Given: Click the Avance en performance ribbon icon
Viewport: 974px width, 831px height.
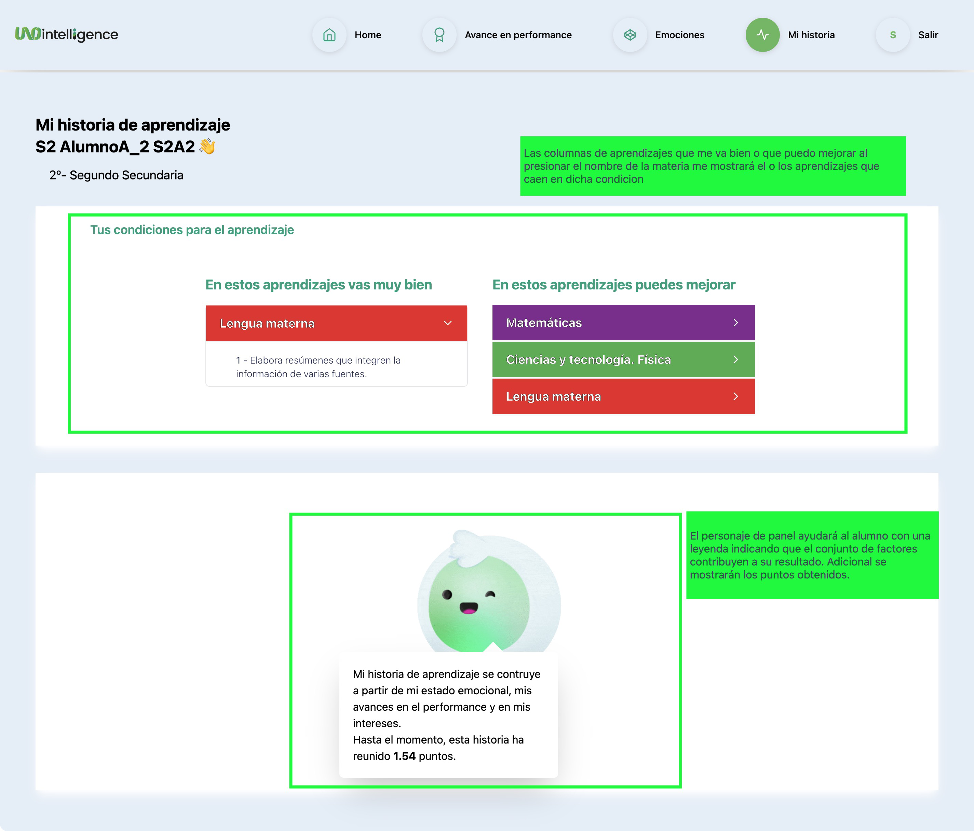Looking at the screenshot, I should pos(439,35).
